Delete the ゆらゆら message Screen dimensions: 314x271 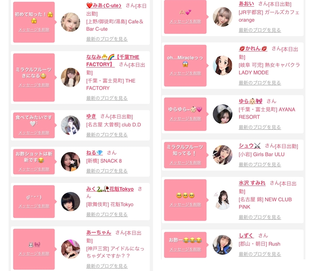click(x=185, y=119)
